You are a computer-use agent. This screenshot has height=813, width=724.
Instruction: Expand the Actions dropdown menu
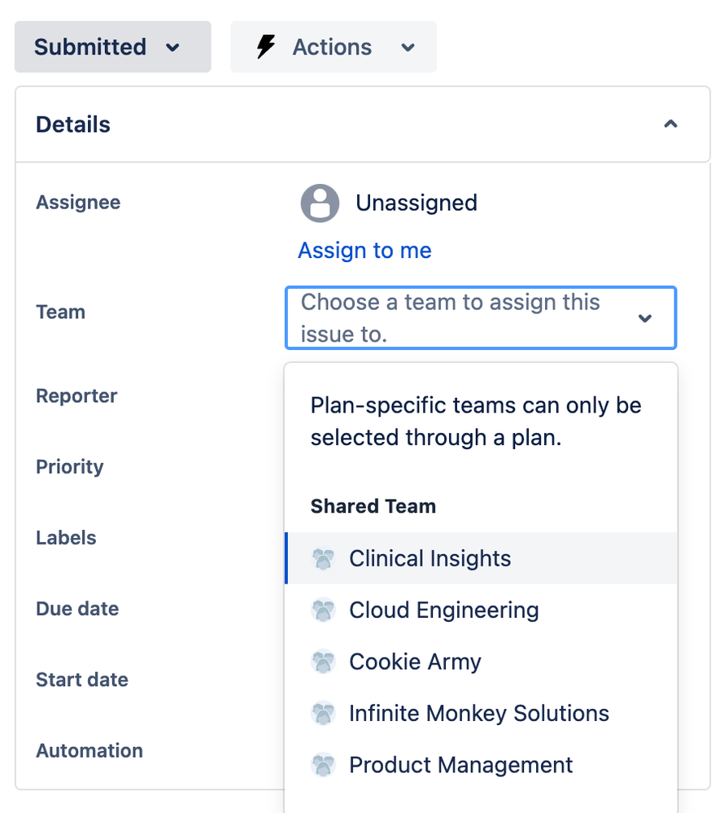click(x=407, y=47)
